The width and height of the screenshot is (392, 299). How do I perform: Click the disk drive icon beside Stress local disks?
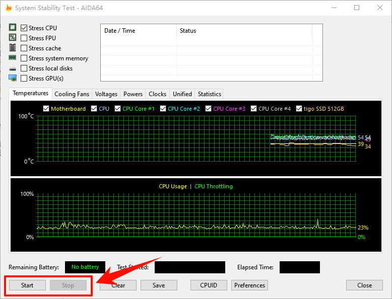13,68
